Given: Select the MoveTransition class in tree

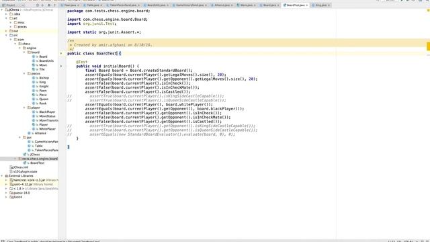Looking at the screenshot, I should [x=49, y=120].
